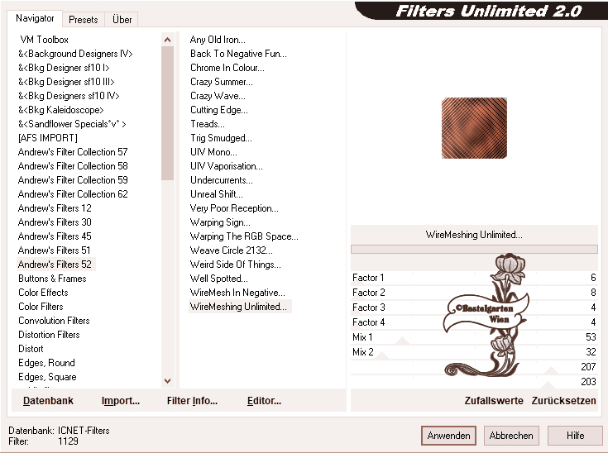608x453 pixels.
Task: Open Color Filters category
Action: [x=41, y=307]
